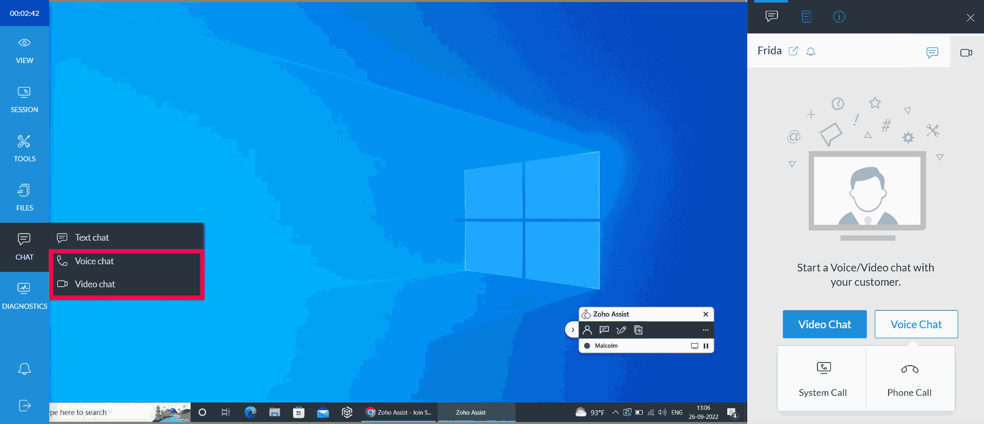Open the FILES transfer menu
The height and width of the screenshot is (424, 984).
coord(24,198)
